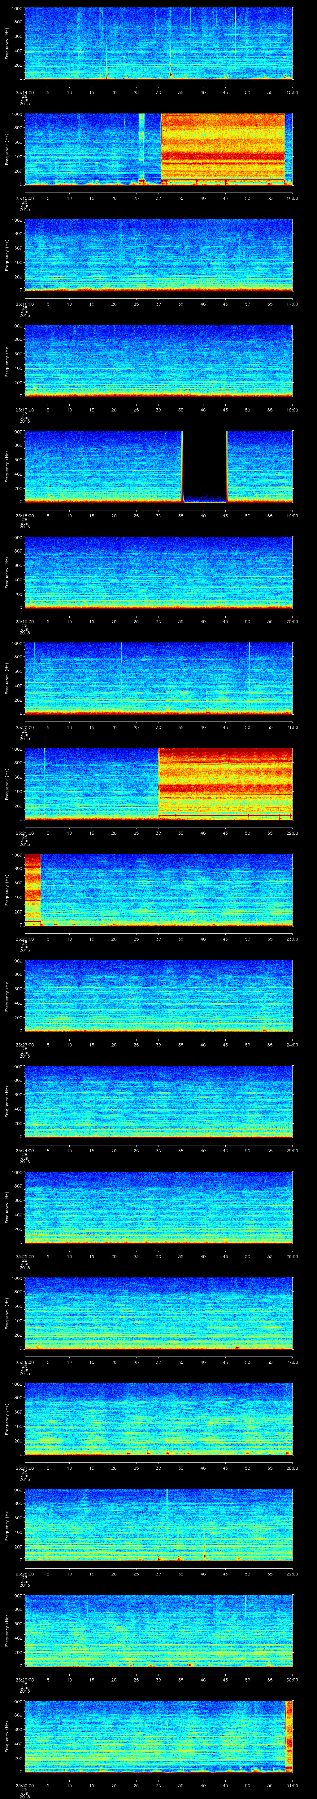Image resolution: width=317 pixels, height=1799 pixels.
Task: Click the "23:16:00" start time label
Action: (x=24, y=304)
